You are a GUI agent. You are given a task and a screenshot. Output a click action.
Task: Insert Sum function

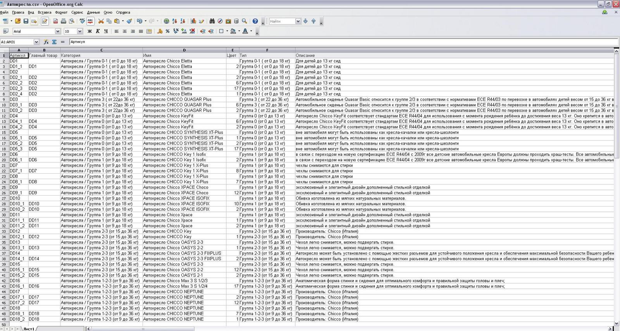[54, 42]
